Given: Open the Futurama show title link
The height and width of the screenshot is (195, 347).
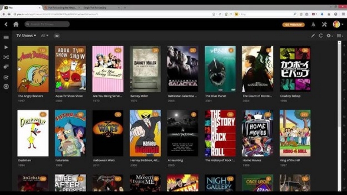Looking at the screenshot, I should (x=62, y=160).
